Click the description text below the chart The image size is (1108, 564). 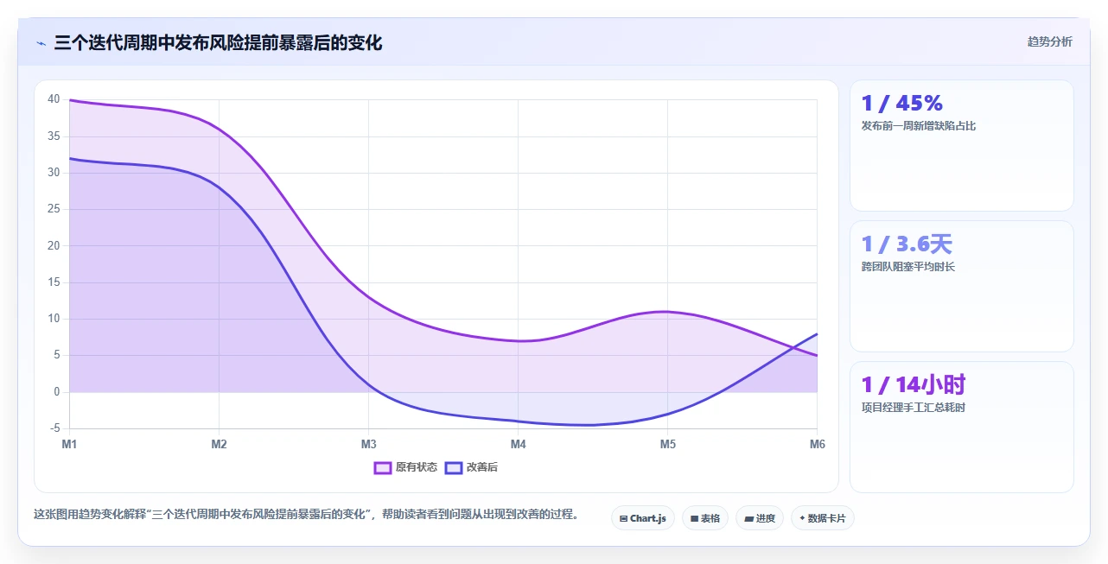click(306, 515)
